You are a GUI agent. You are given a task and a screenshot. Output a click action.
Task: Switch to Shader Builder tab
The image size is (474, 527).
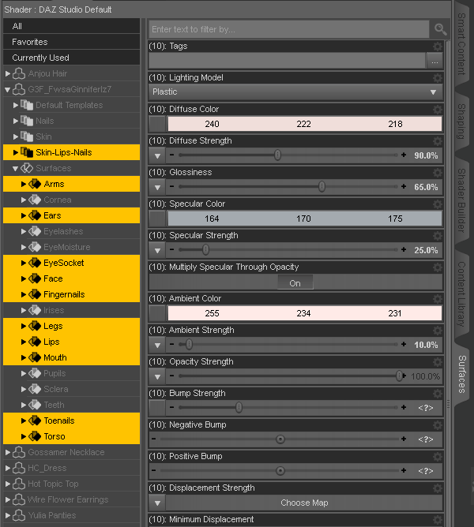click(x=462, y=200)
